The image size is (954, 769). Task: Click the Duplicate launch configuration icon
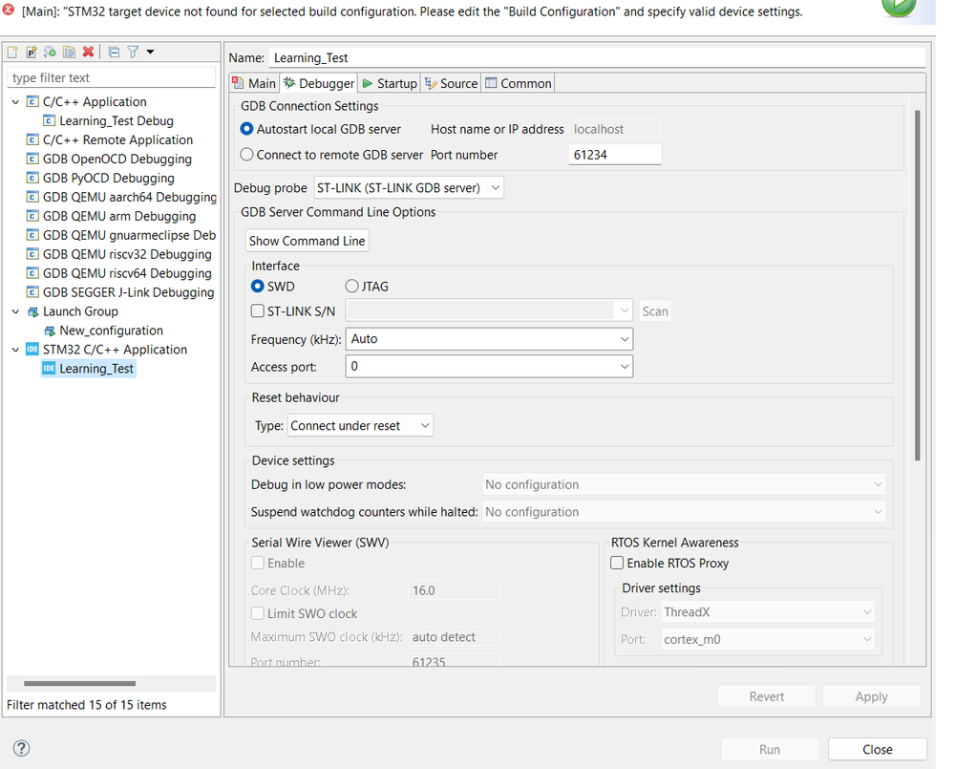[x=69, y=52]
